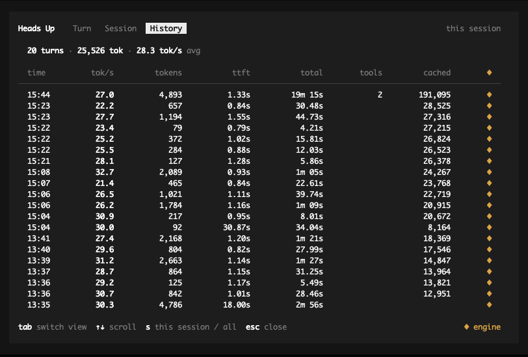
Task: Sort by the cached column header
Action: click(x=437, y=72)
